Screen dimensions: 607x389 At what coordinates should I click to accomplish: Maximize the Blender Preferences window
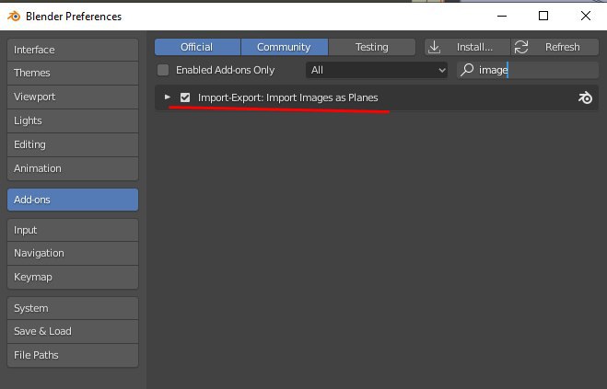coord(543,16)
